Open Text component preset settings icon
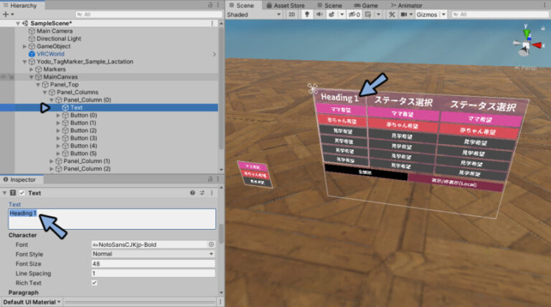The width and height of the screenshot is (551, 307). [x=202, y=193]
